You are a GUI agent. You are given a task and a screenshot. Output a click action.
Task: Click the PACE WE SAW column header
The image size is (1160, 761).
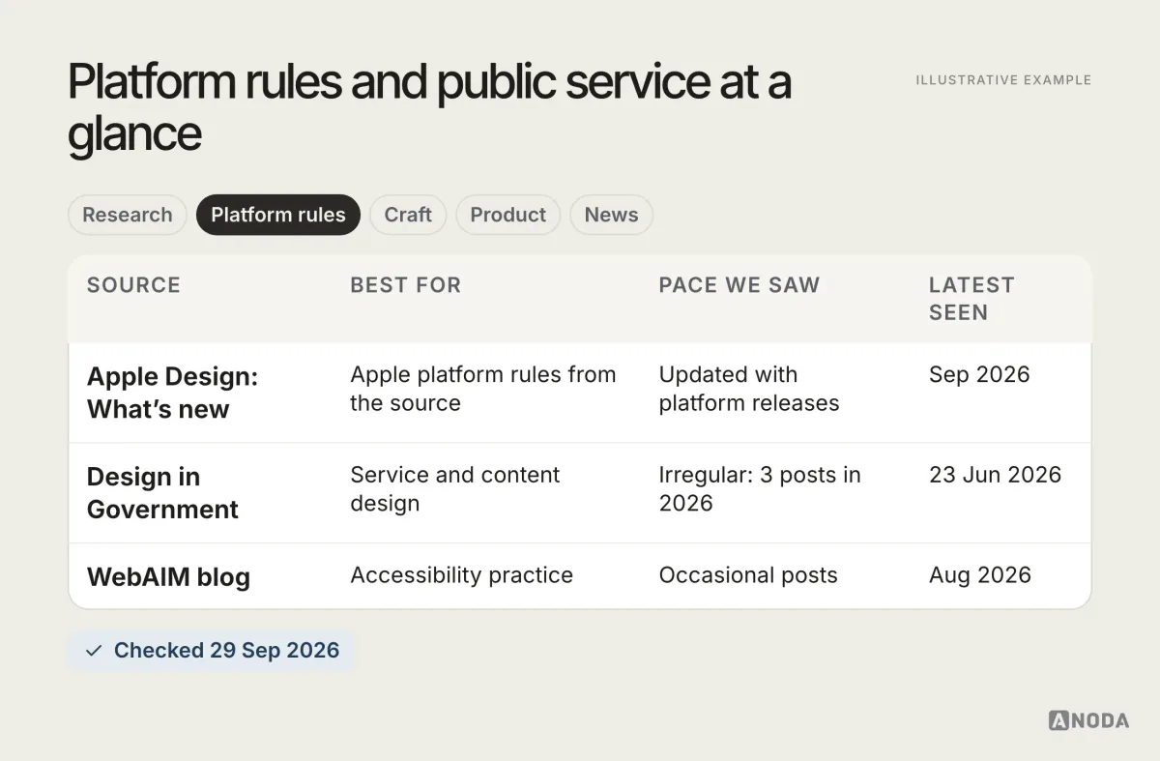[739, 285]
